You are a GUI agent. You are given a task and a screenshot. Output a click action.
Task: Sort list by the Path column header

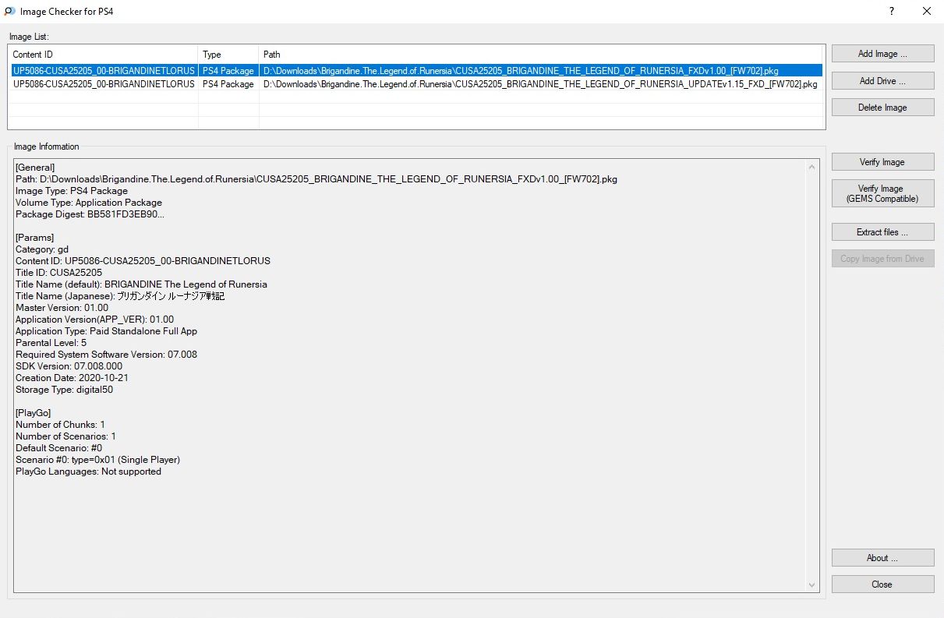[x=542, y=55]
